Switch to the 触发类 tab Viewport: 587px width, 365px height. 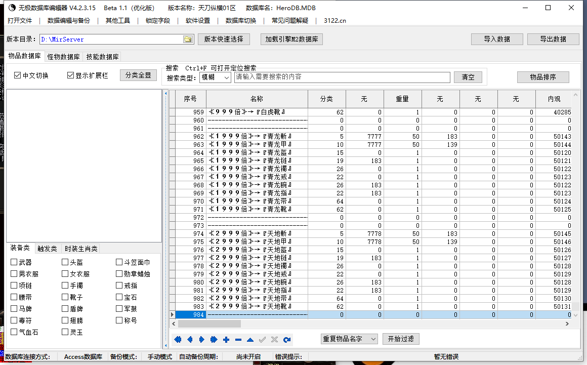(x=47, y=249)
